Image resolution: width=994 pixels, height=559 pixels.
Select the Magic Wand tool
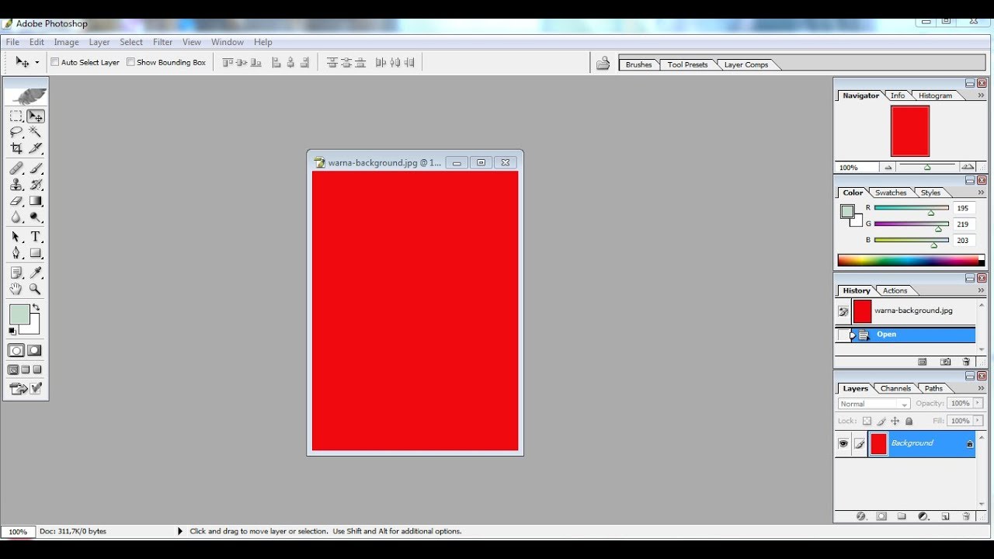[x=36, y=132]
